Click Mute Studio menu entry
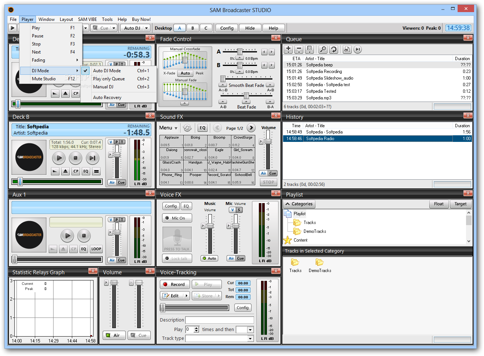Screen dimensions: 484x356 (x=51, y=79)
